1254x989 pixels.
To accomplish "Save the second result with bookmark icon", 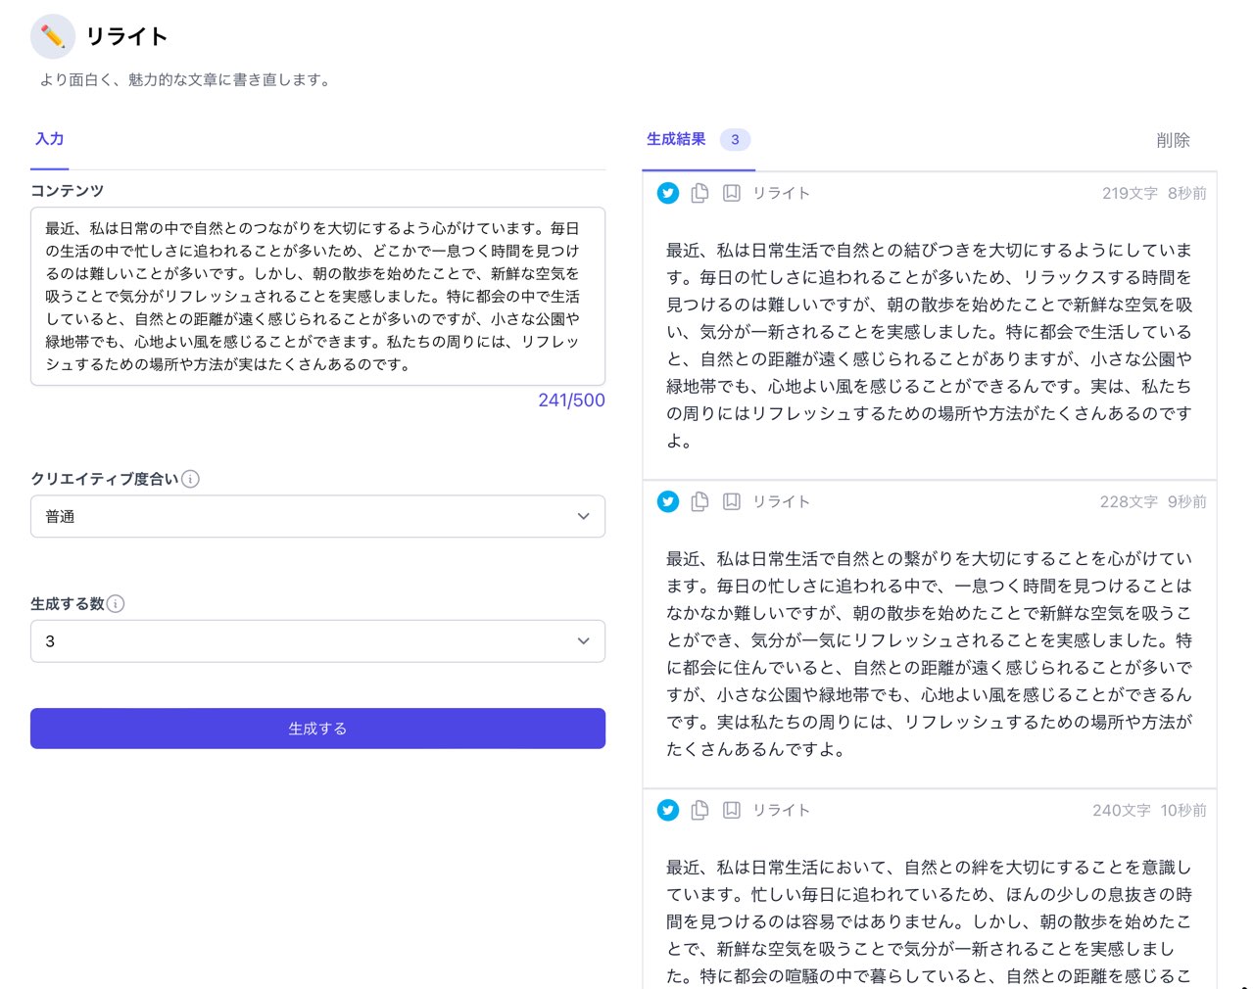I will [732, 501].
